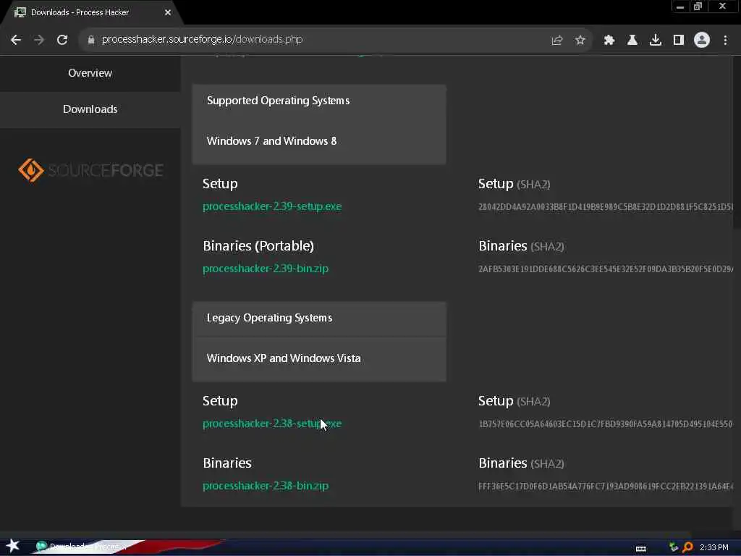Open the browser extensions puzzle icon
Screen dimensions: 741x556
point(609,41)
